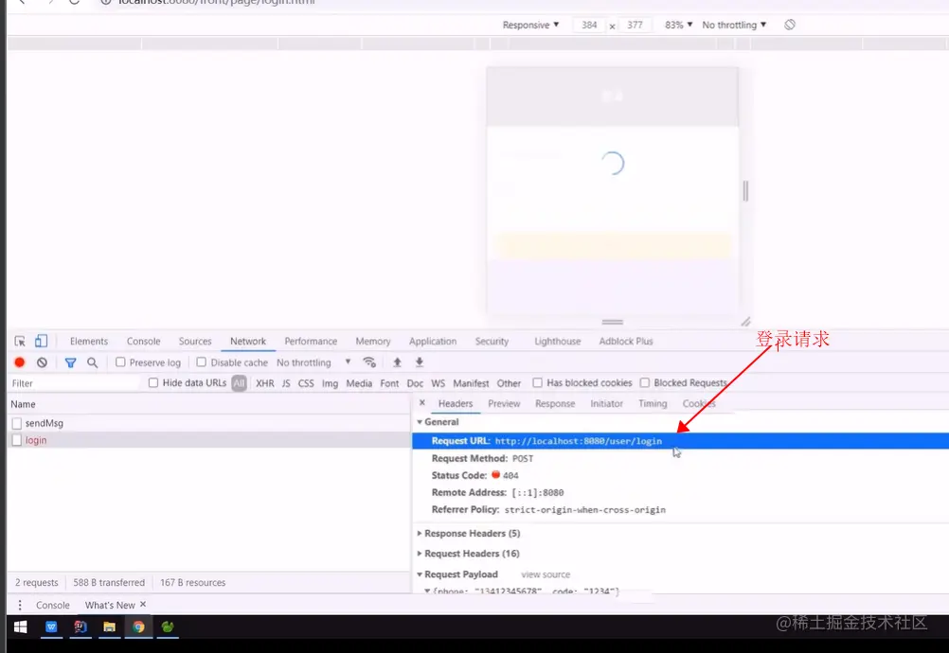Check Blocked Requests

pos(645,382)
